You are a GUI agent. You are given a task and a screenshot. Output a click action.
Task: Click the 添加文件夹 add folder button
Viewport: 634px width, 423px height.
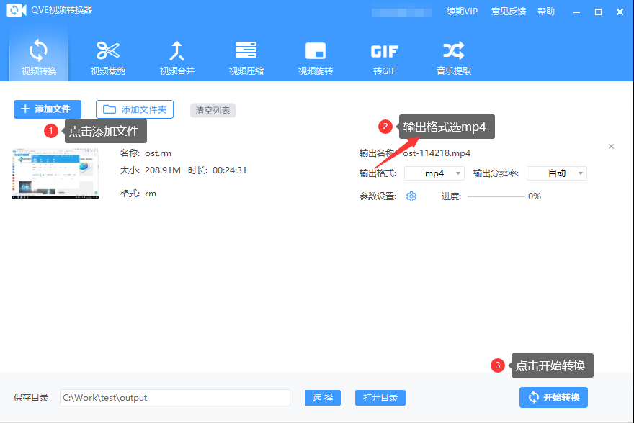[135, 109]
